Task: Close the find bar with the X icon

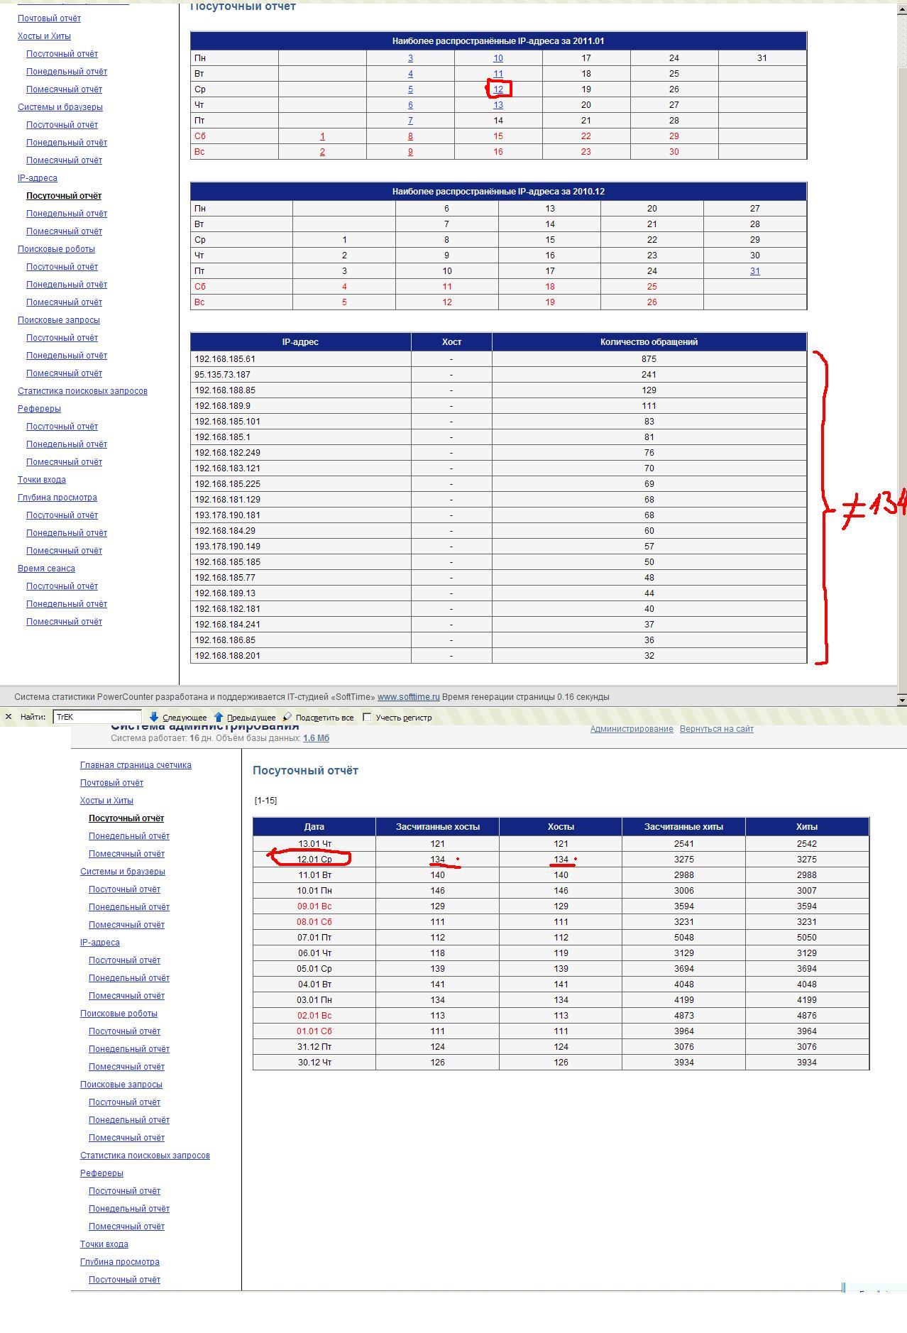Action: [x=9, y=717]
